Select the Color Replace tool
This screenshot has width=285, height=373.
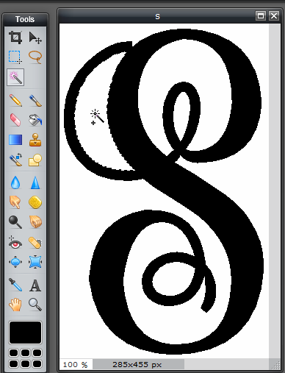click(15, 160)
